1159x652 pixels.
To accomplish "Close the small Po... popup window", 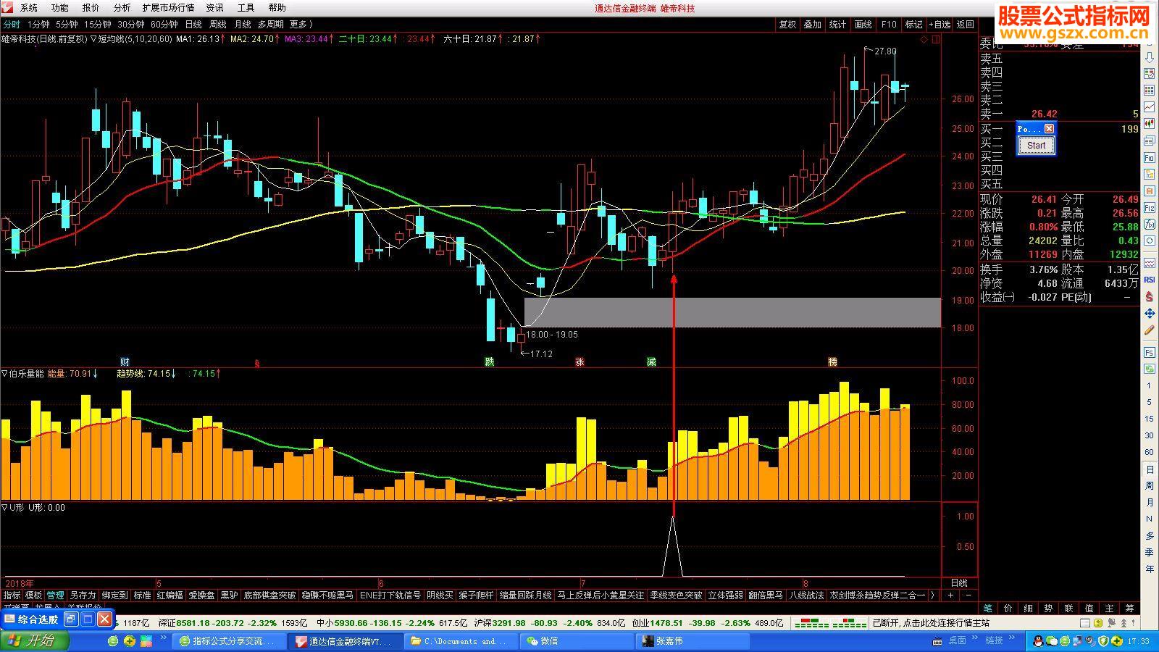I will pyautogui.click(x=1049, y=128).
